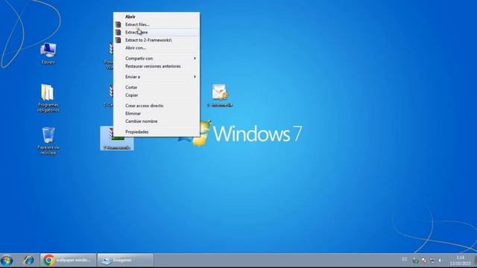Click Show desktop button at taskbar end
Screen dimensions: 477x268
475,261
